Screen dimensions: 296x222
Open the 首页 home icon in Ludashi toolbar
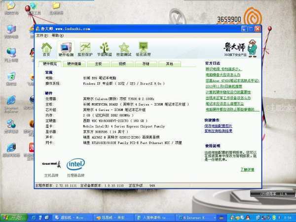pyautogui.click(x=46, y=49)
